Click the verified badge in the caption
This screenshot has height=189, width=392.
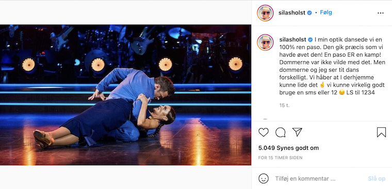click(311, 40)
